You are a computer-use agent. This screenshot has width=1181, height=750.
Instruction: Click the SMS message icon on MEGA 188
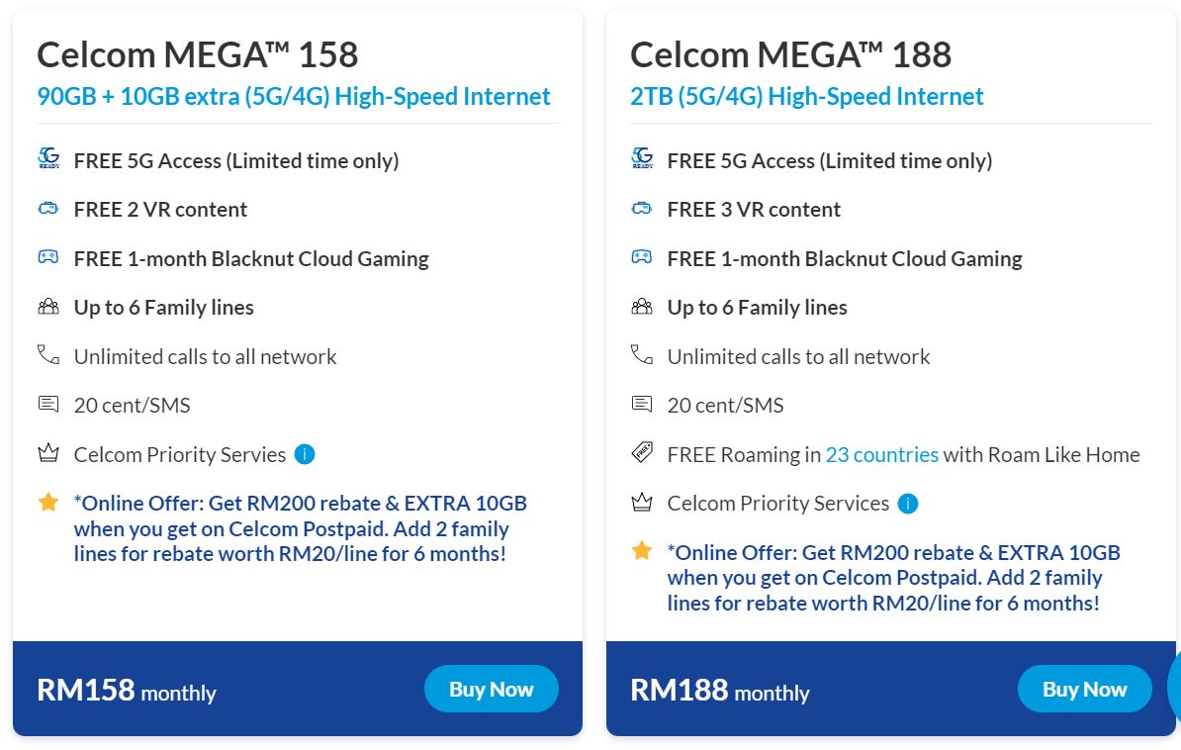pos(642,404)
